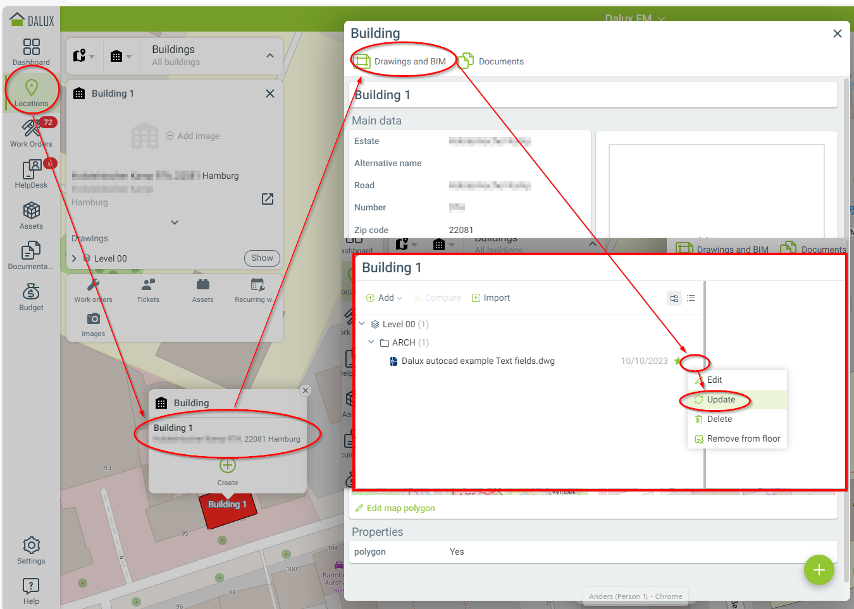This screenshot has height=609, width=854.
Task: Go to Assets in the sidebar
Action: pyautogui.click(x=31, y=215)
